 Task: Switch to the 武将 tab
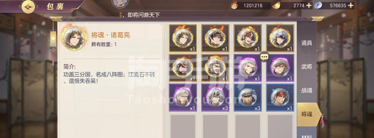click(x=307, y=67)
